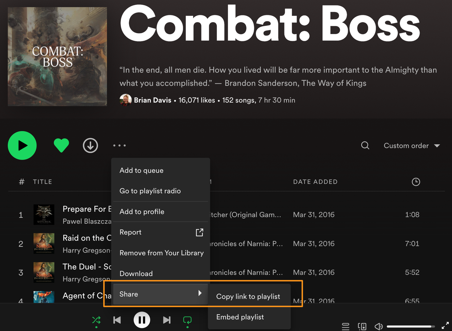Unlike the playlist via the green heart
Screen dimensions: 452x331
pos(61,145)
